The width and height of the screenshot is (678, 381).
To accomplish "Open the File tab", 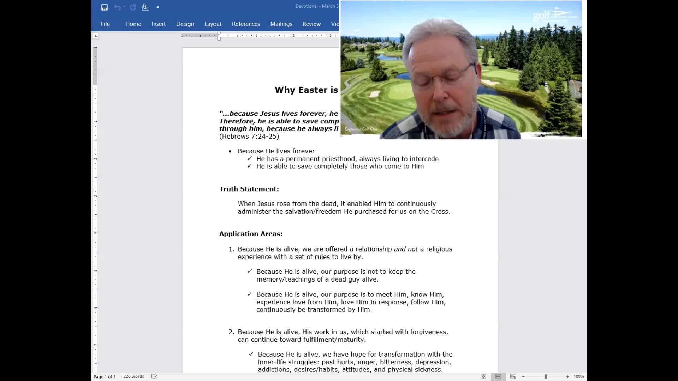I will pyautogui.click(x=105, y=24).
